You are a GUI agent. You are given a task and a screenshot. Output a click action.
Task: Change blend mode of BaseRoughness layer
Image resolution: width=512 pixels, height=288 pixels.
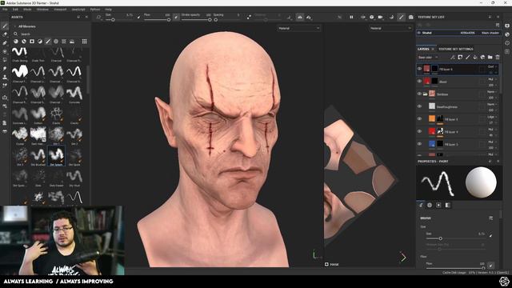(492, 104)
